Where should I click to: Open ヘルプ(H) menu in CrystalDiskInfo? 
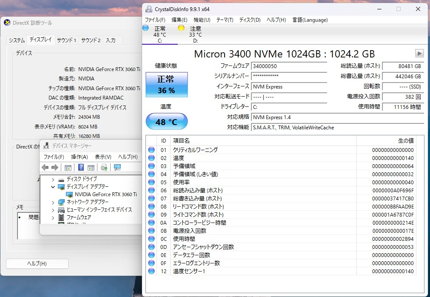[x=276, y=20]
